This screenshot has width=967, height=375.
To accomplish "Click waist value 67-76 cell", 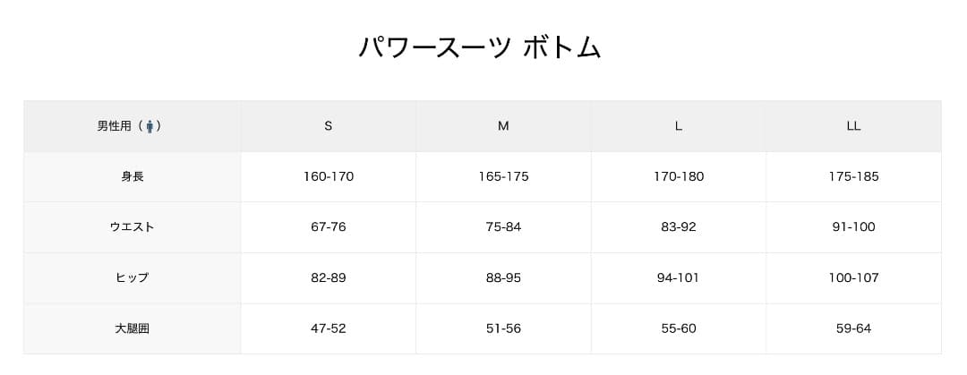I will (329, 227).
